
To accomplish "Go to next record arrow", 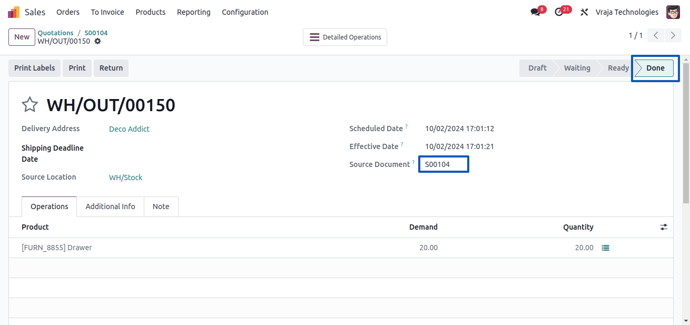I will [x=673, y=35].
